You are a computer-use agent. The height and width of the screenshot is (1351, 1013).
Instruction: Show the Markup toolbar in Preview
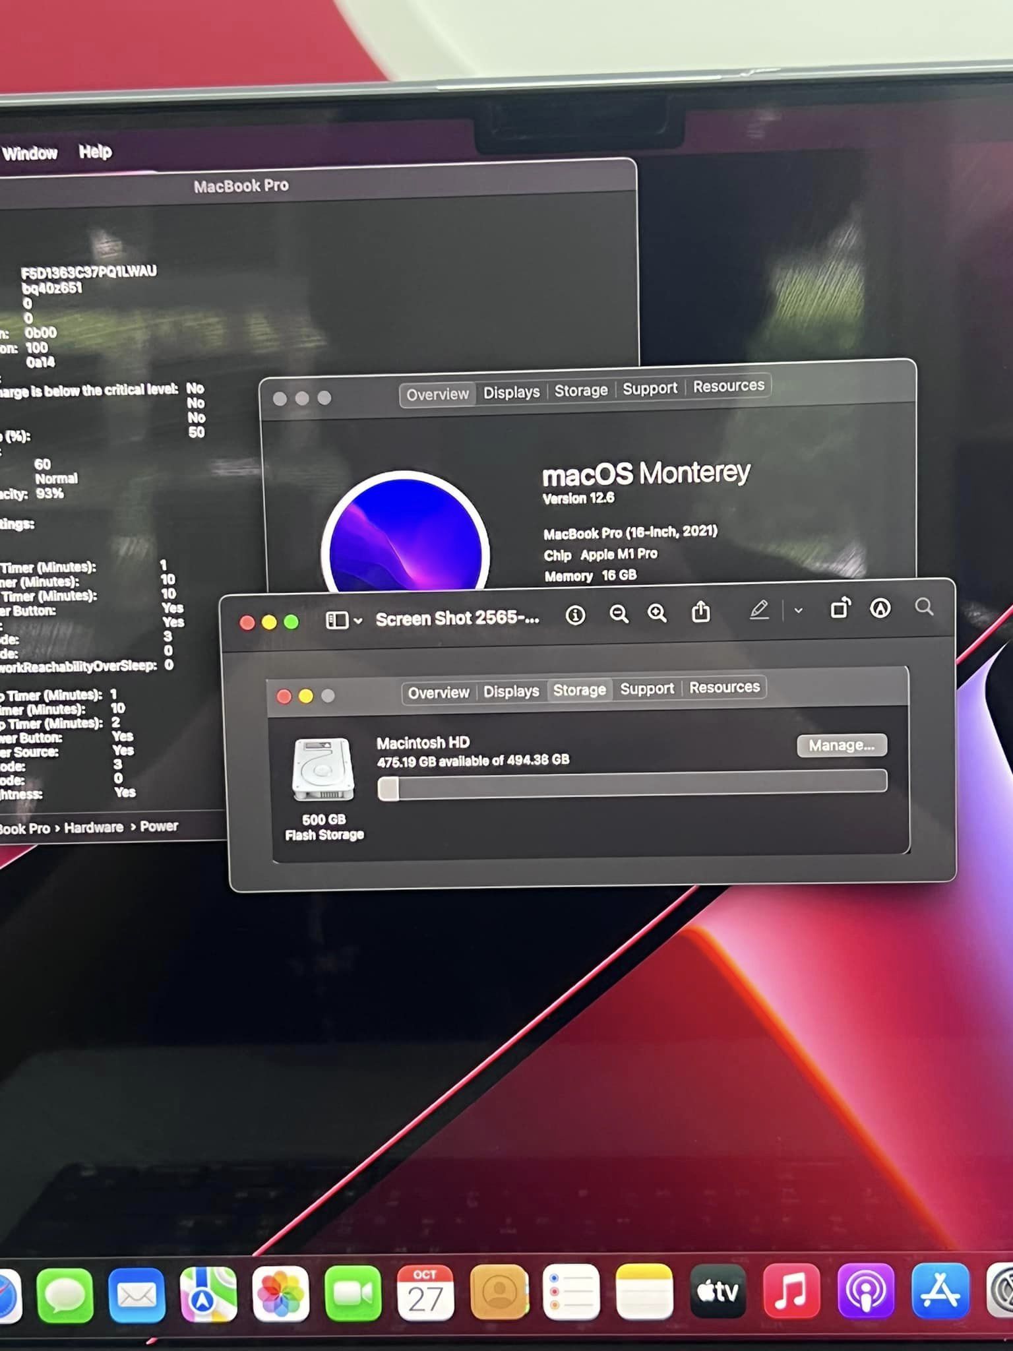880,608
